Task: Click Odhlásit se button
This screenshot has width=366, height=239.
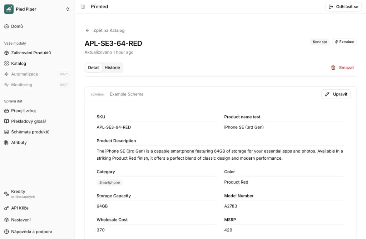Action: pos(343,6)
